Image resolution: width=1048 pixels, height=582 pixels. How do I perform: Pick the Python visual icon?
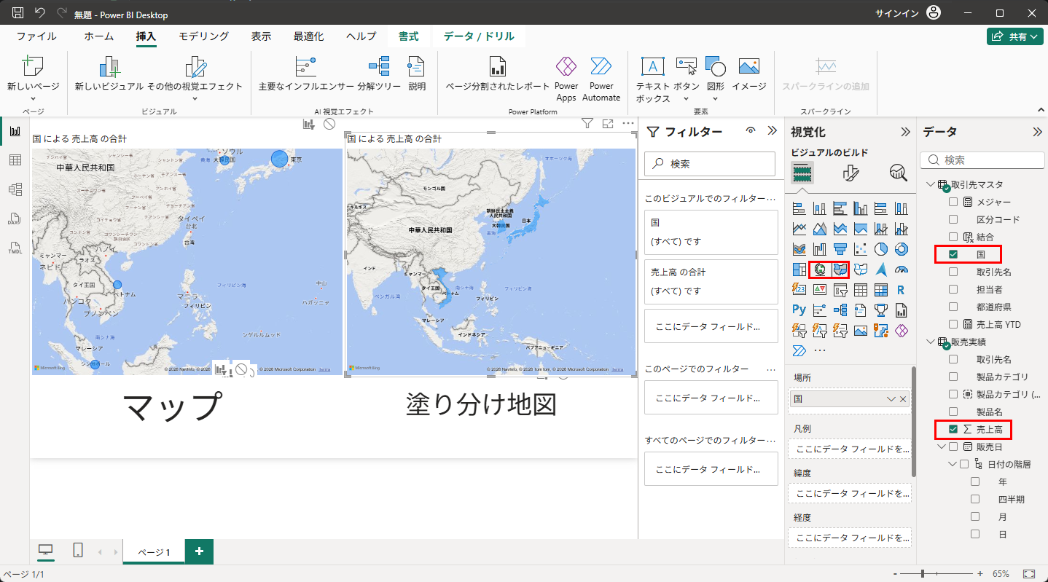click(799, 310)
